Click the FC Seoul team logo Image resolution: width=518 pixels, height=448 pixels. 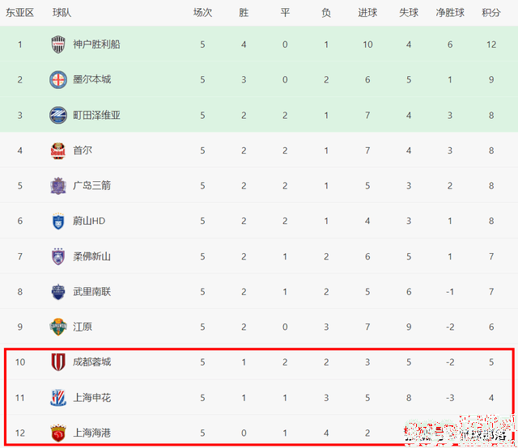point(58,150)
